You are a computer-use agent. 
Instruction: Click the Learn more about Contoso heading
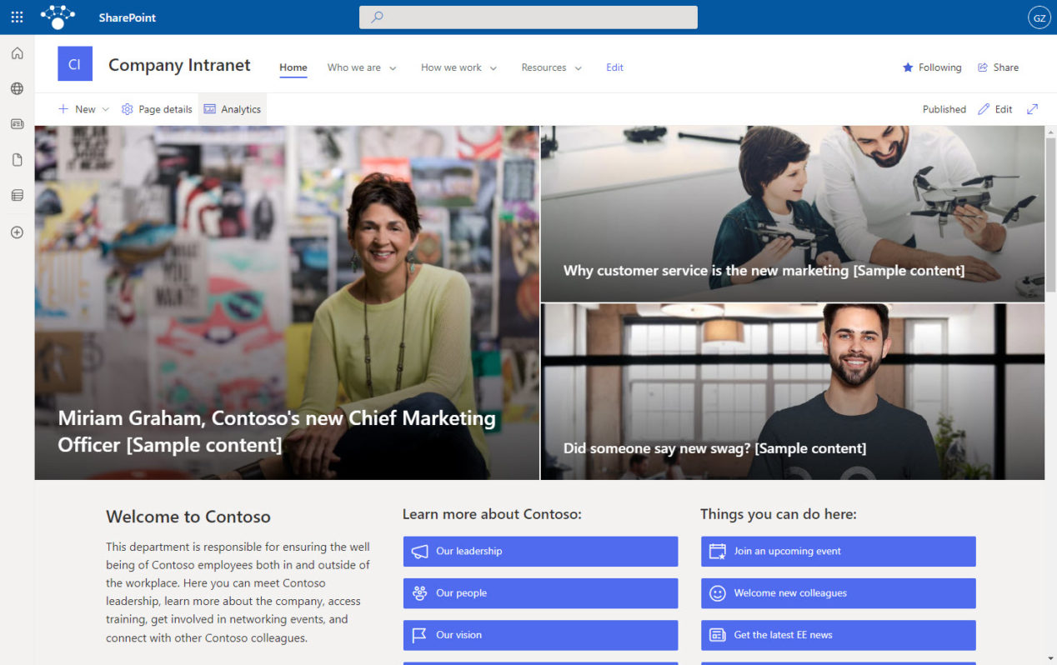(492, 514)
